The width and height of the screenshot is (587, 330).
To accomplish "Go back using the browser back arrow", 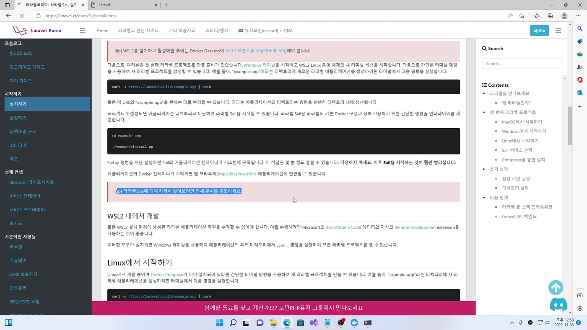I will (8, 15).
